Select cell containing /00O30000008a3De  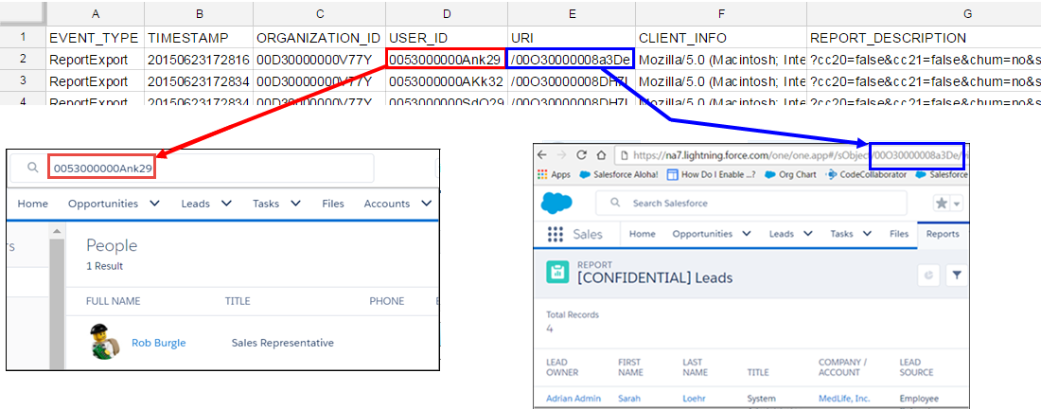(571, 59)
